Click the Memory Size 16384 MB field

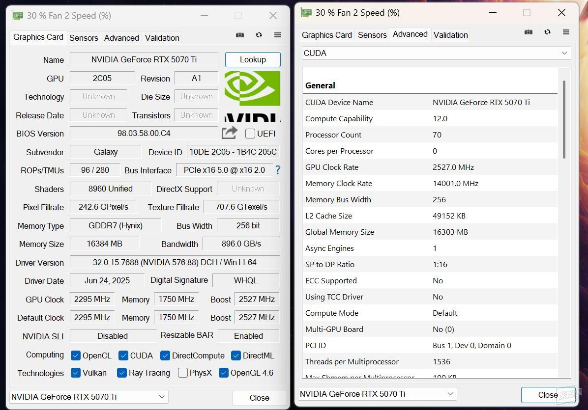[105, 244]
